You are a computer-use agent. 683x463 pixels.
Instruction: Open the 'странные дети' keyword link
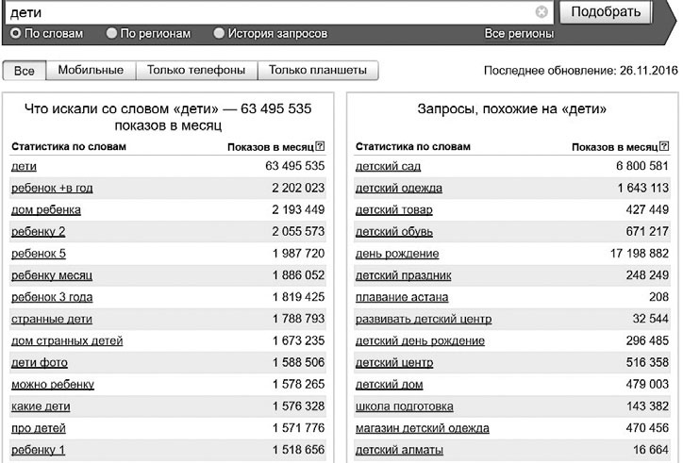[51, 319]
